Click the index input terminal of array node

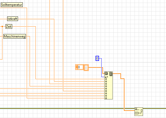coord(106,77)
